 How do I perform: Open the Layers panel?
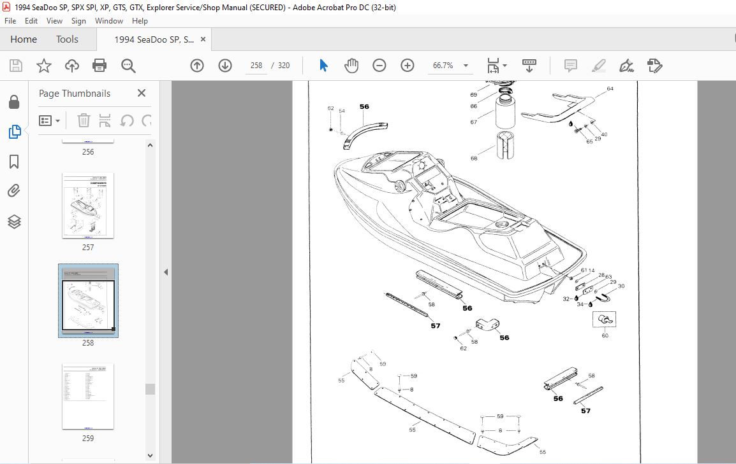[14, 221]
